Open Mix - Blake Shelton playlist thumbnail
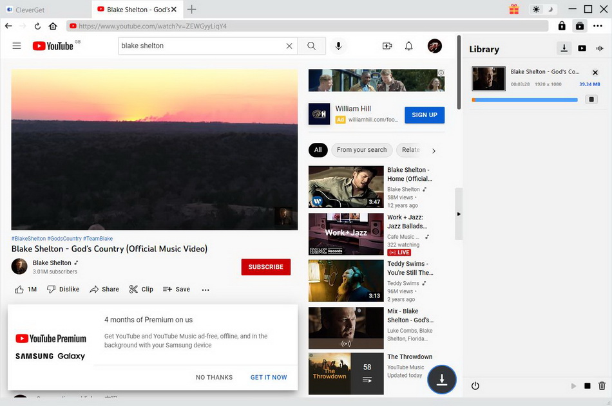The image size is (612, 406). tap(346, 328)
